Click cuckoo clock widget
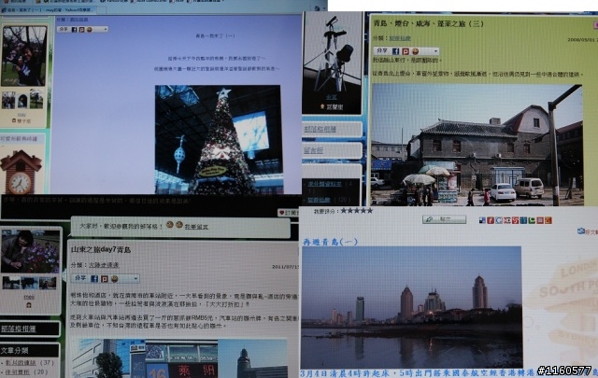This screenshot has width=598, height=378. coord(21,173)
